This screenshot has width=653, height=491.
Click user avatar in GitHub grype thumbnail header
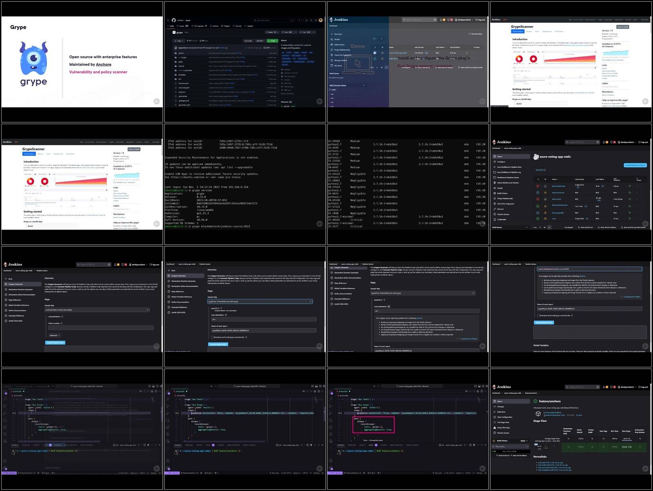pos(320,20)
